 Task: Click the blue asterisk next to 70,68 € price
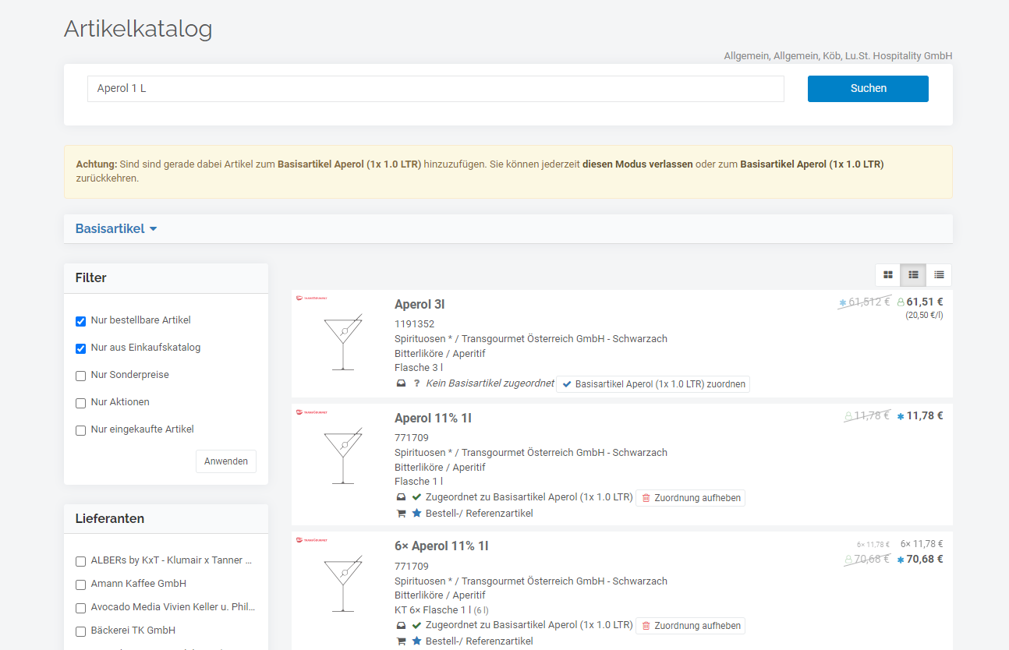[x=901, y=560]
